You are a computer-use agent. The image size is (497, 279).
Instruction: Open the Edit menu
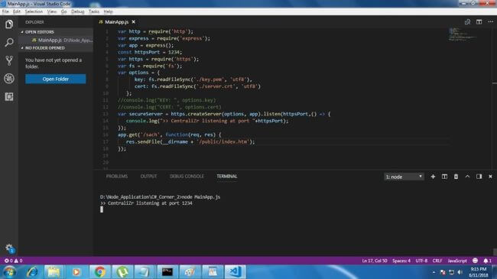[17, 11]
